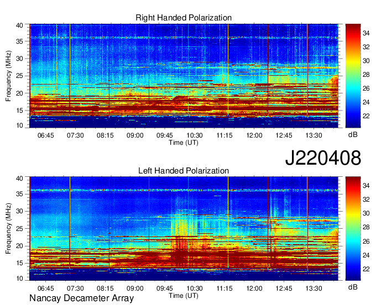Click 09:45 tick under Left Handed plot
Viewport: 376px width, 305px height.
(x=165, y=288)
